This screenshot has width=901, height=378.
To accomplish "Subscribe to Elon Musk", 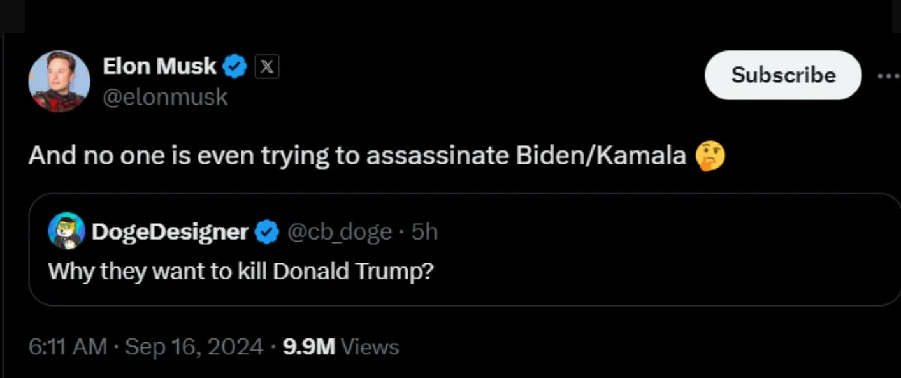I will click(783, 75).
